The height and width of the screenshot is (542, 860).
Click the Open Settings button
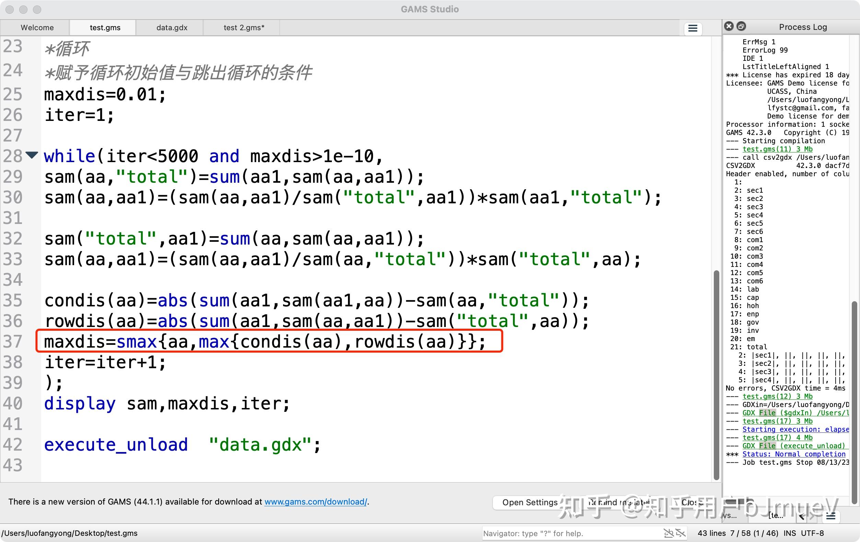click(530, 502)
